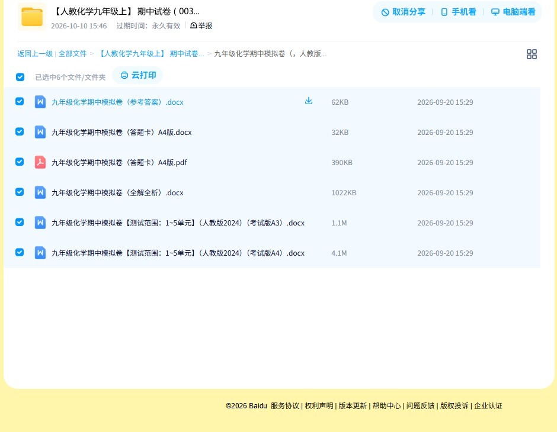The image size is (557, 432).
Task: Open 版本更新 footer link
Action: tap(353, 406)
